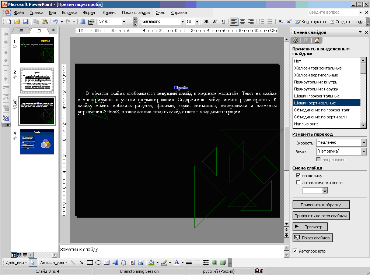Image resolution: width=370 pixels, height=275 pixels.
Task: Click the Save floppy disk icon
Action: click(26, 22)
